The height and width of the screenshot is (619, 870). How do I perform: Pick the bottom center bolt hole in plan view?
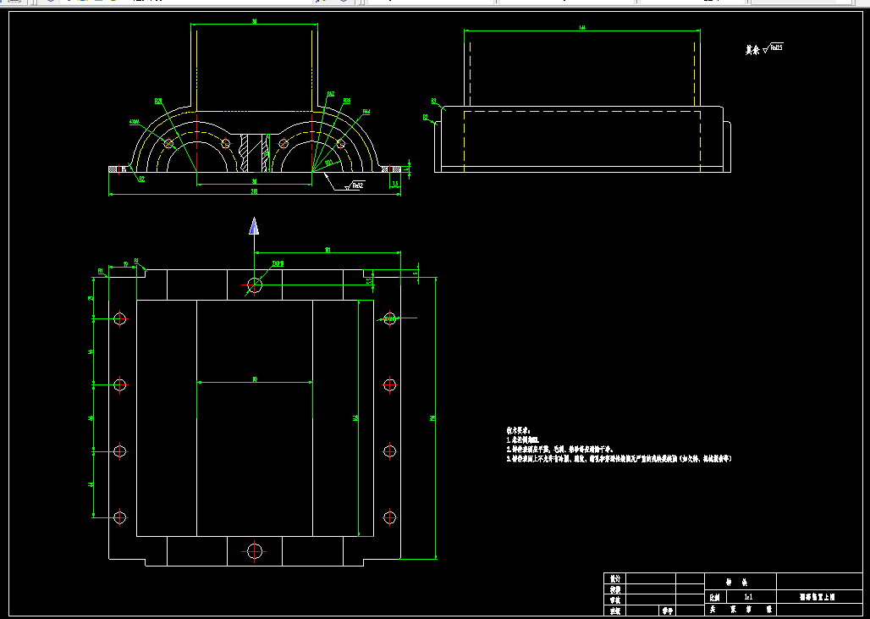point(254,551)
